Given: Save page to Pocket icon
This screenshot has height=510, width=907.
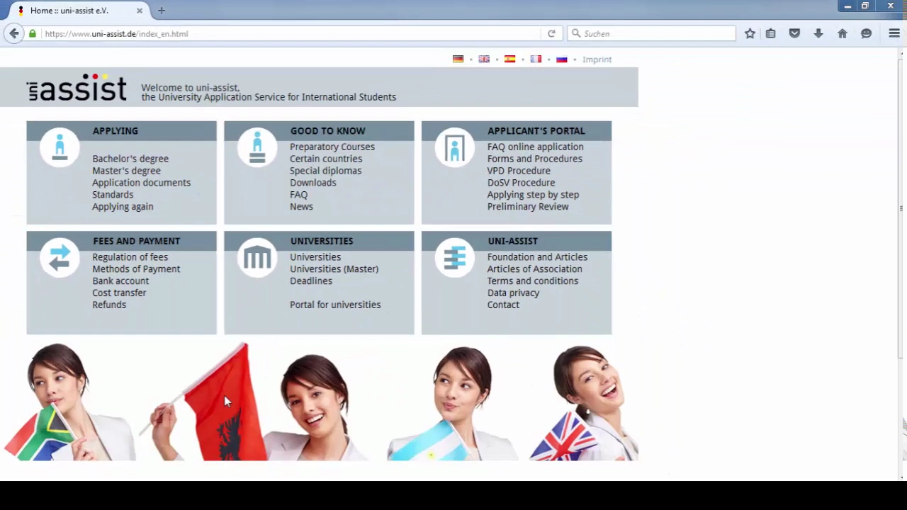Looking at the screenshot, I should (794, 33).
